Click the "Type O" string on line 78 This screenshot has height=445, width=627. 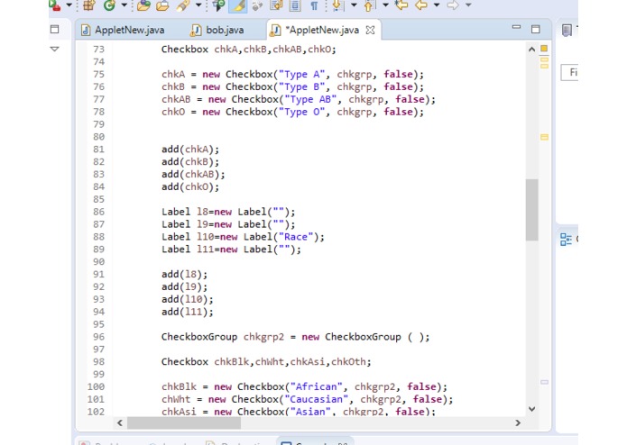click(302, 112)
